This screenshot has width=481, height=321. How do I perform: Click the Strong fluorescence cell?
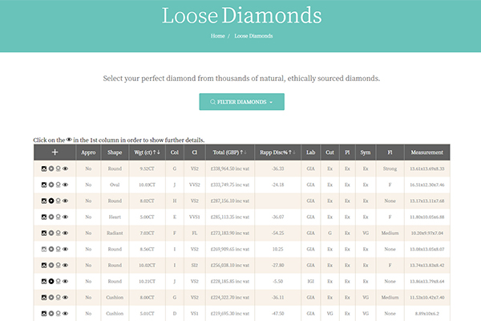click(x=390, y=169)
